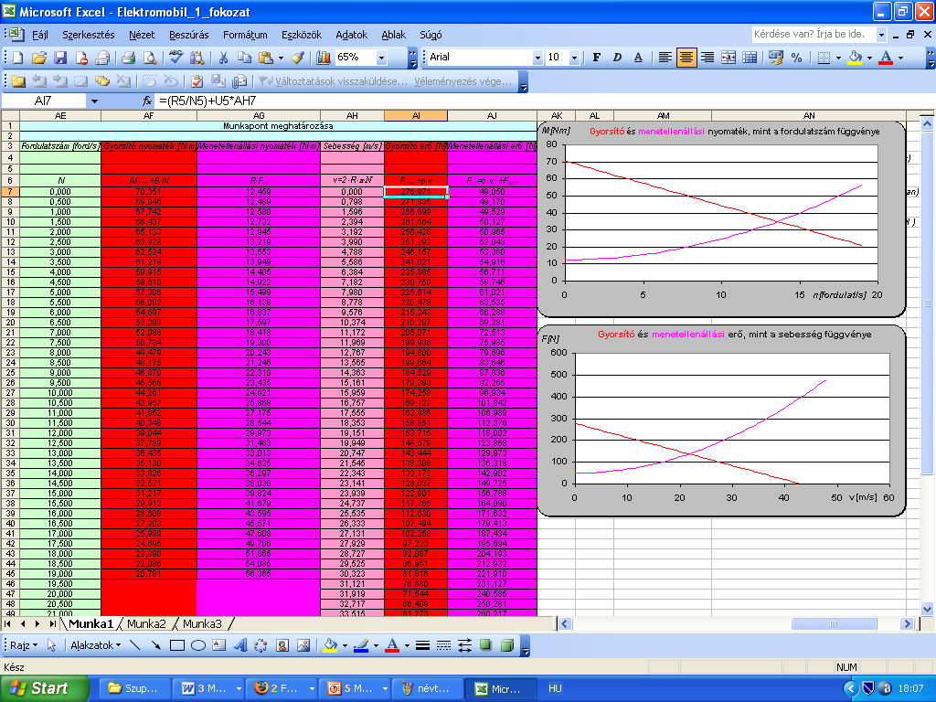Open the Szup... folder taskbar button
This screenshot has height=702, width=936.
[133, 688]
